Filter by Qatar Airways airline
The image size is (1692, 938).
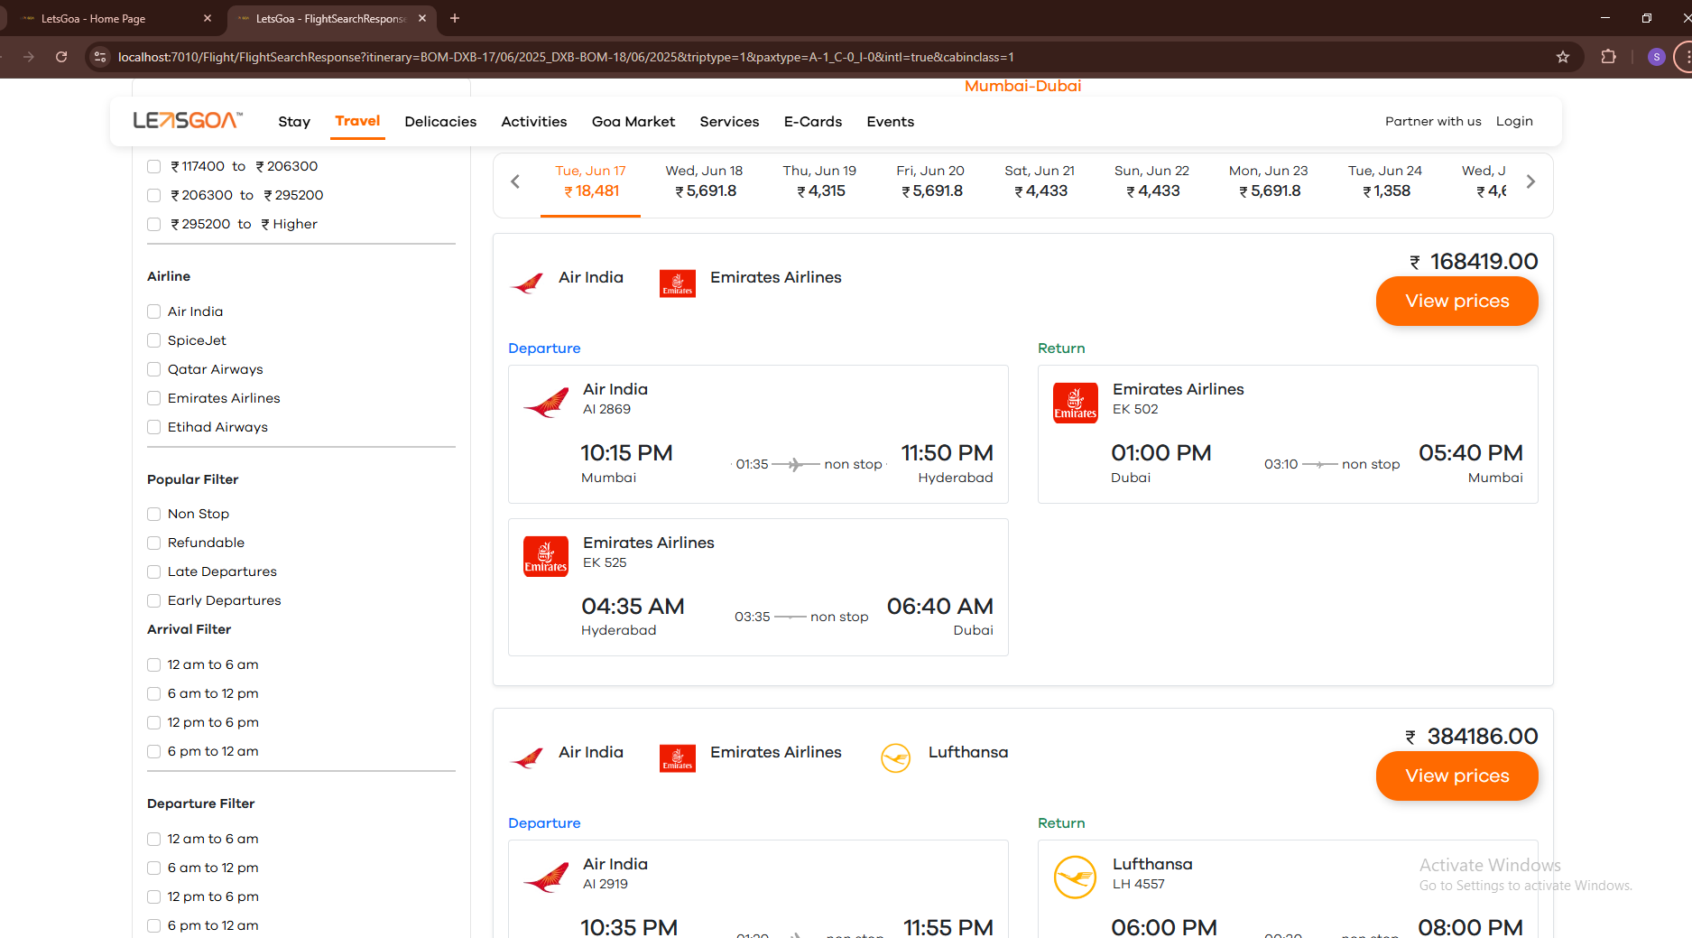coord(153,370)
